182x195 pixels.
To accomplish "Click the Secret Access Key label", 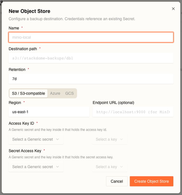I will (x=25, y=151).
